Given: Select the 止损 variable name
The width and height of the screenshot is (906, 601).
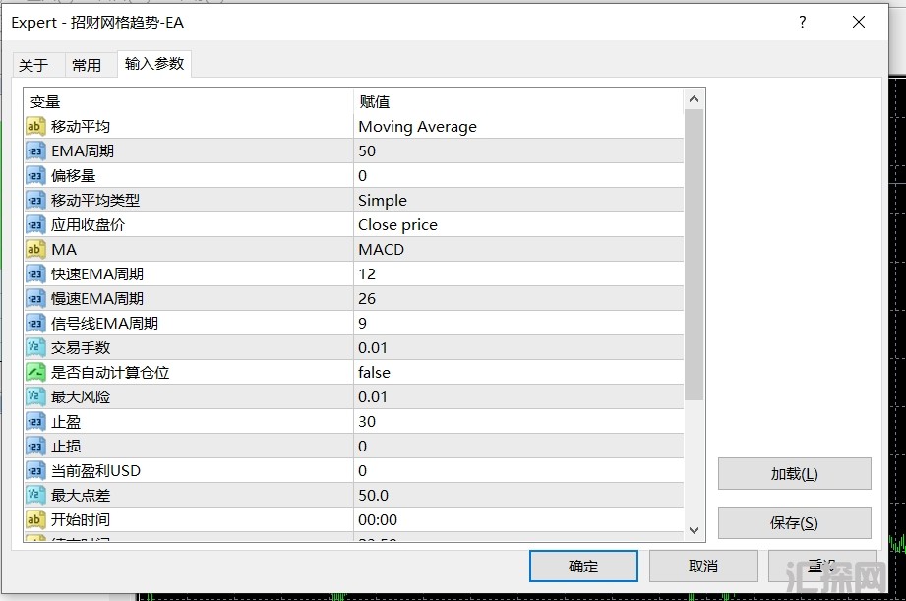Looking at the screenshot, I should 66,447.
